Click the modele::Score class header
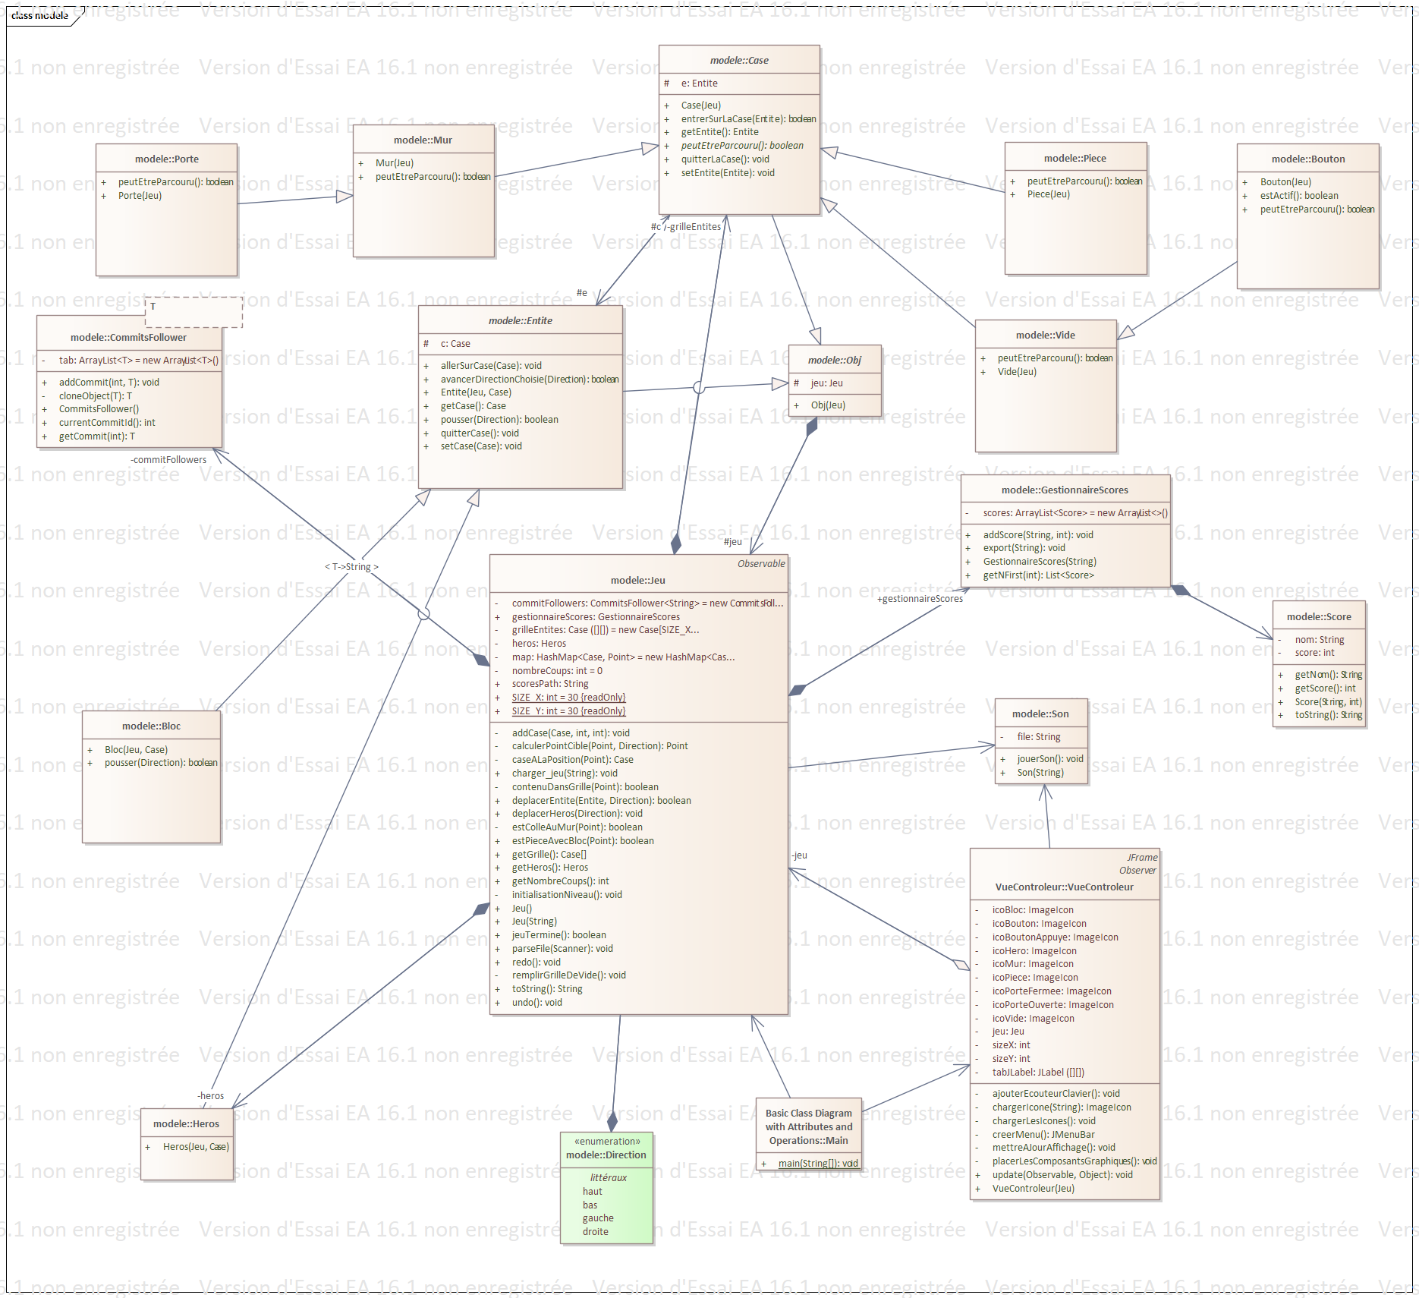This screenshot has height=1298, width=1419. [1318, 616]
